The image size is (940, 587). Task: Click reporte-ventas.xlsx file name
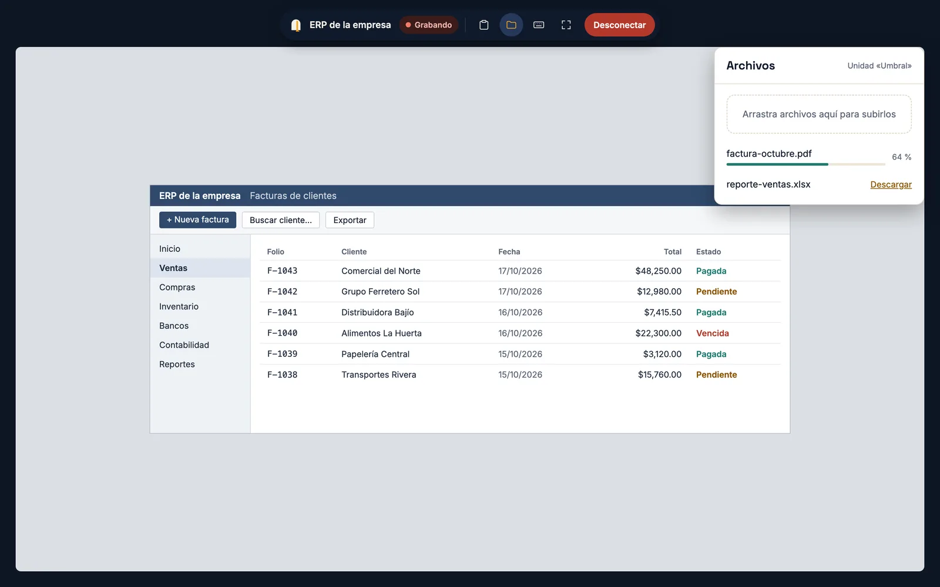pos(768,184)
